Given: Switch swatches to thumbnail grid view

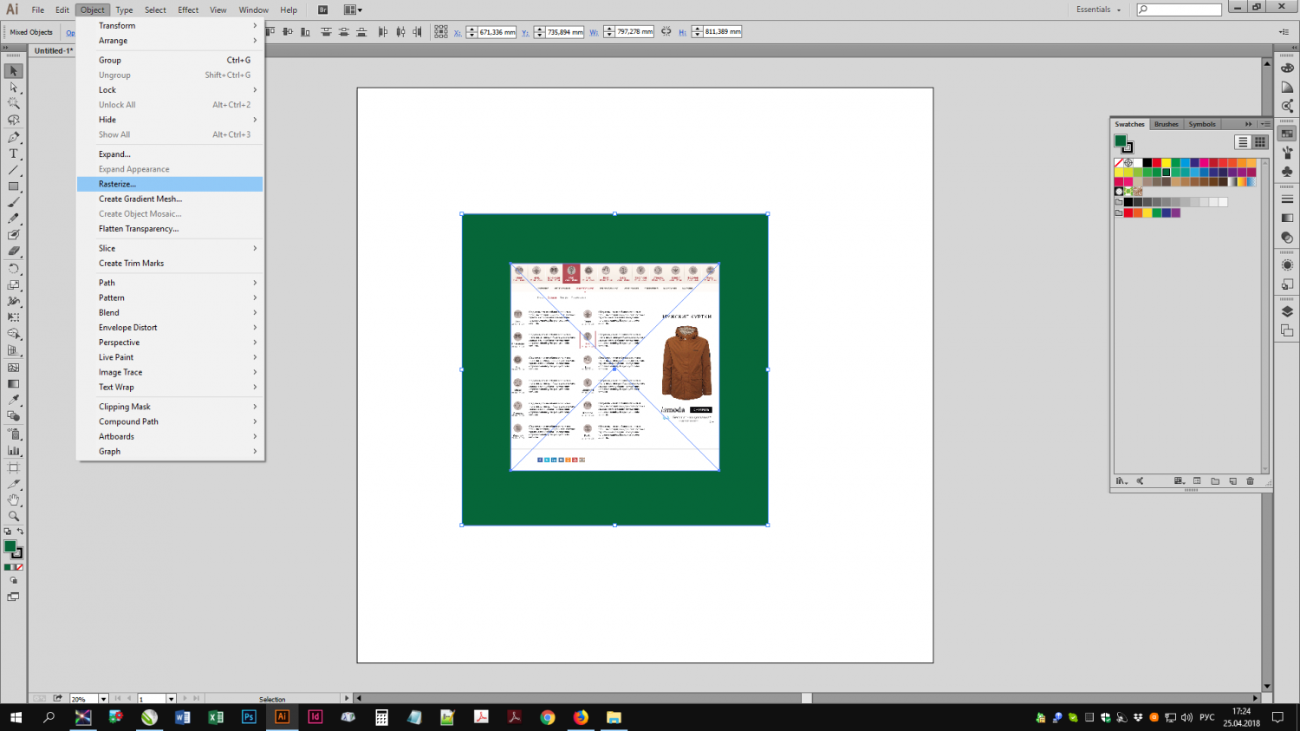Looking at the screenshot, I should [x=1260, y=142].
